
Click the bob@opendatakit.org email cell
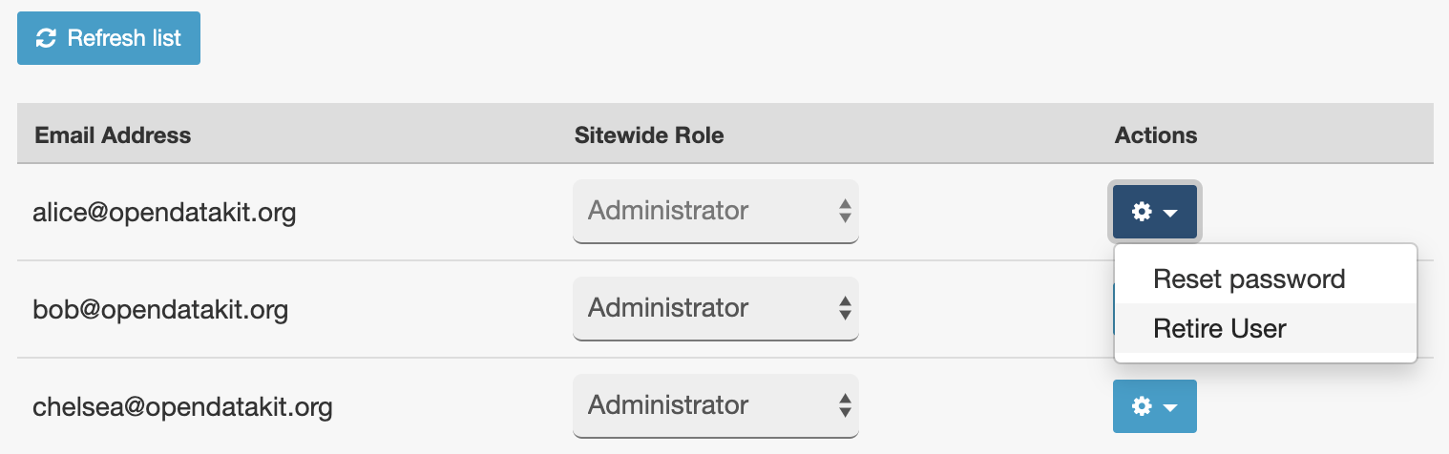pos(160,309)
